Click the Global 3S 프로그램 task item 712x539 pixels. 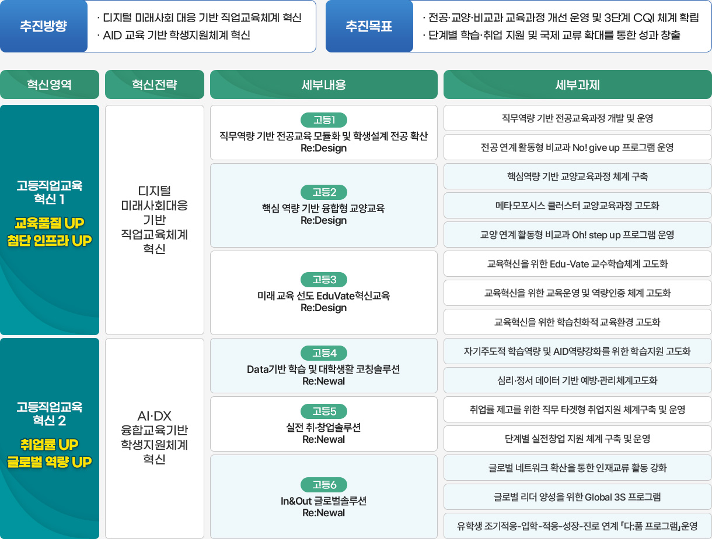point(578,497)
